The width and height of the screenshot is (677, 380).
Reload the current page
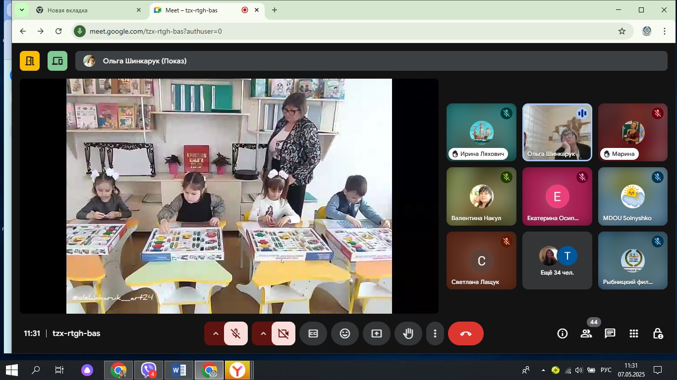58,31
